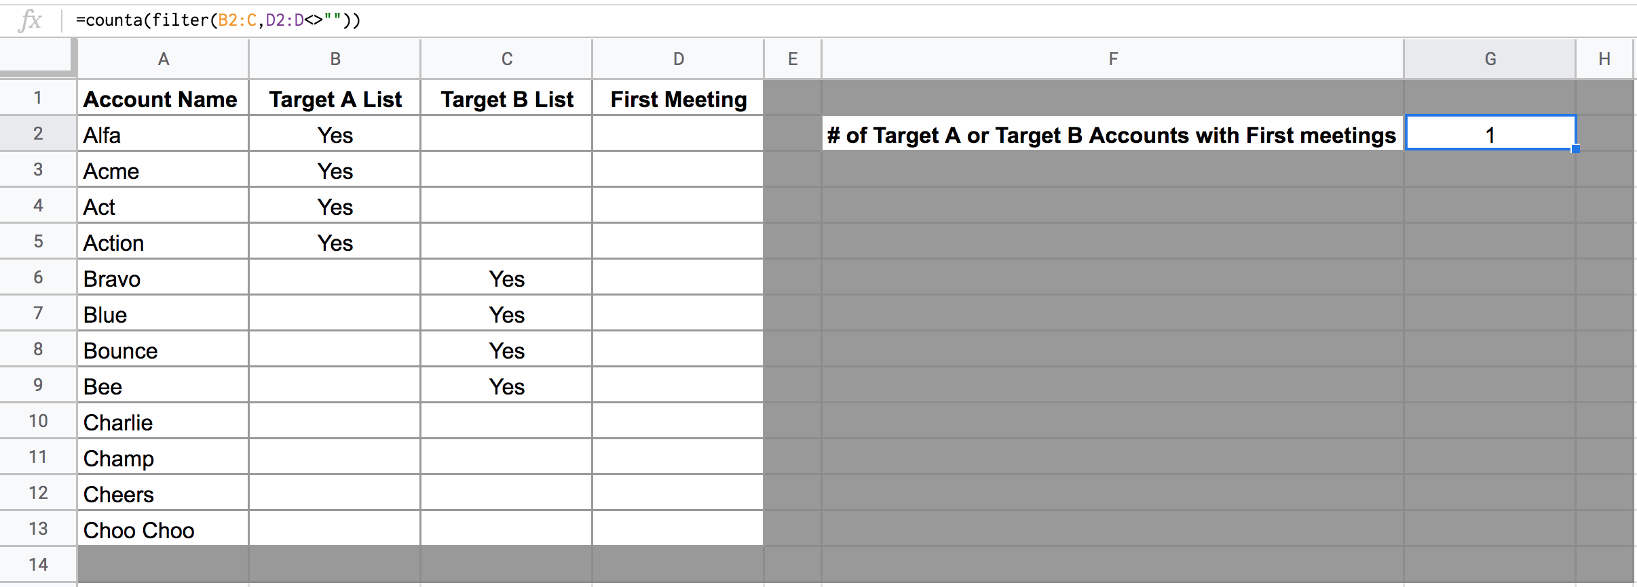Select column D header
Screen dimensions: 1637x587
pos(678,59)
